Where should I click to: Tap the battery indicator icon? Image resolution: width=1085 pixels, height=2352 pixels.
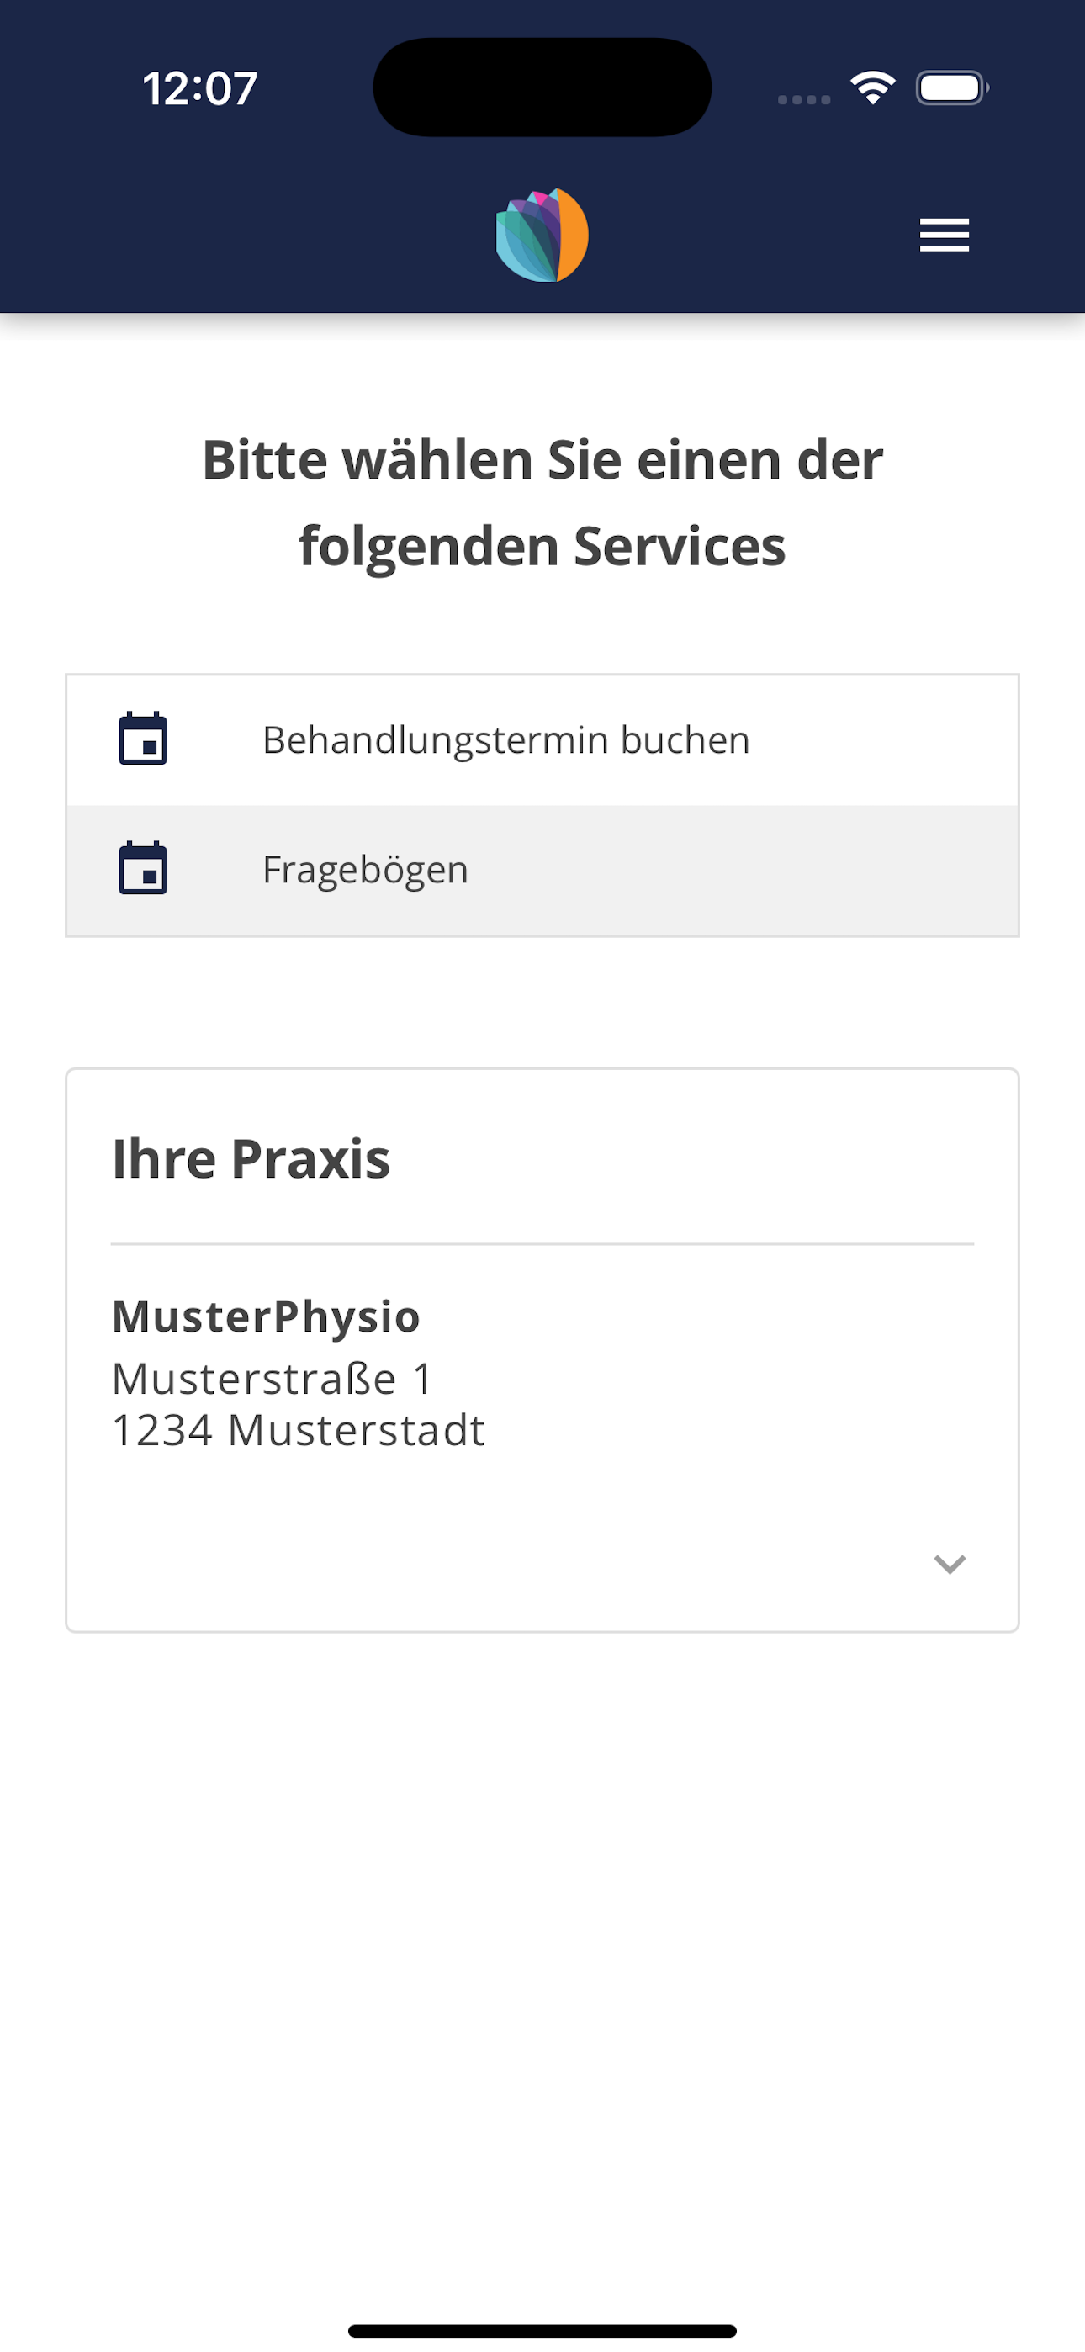pos(953,87)
